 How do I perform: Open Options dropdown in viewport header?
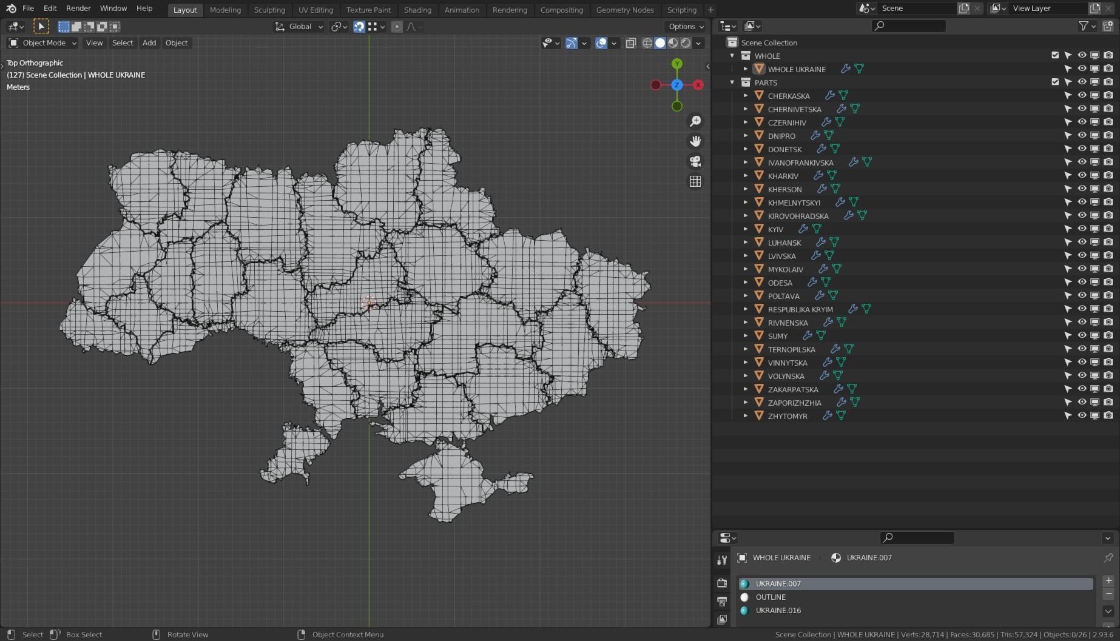(x=686, y=27)
